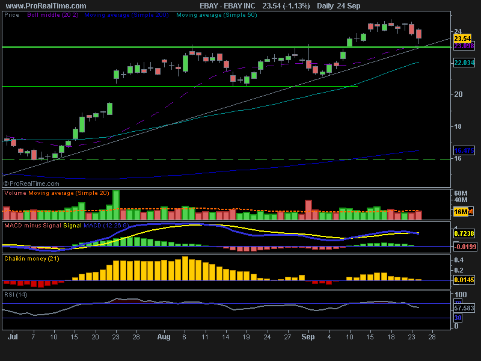The width and height of the screenshot is (481, 361).
Task: Select the 6 date label after Aug
Action: 184,337
